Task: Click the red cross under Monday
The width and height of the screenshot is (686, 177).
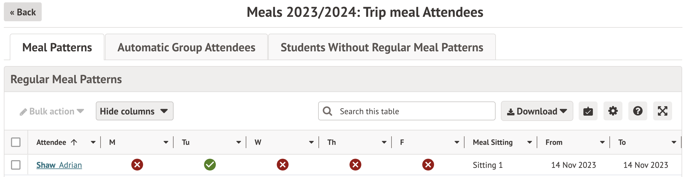Action: tap(137, 165)
